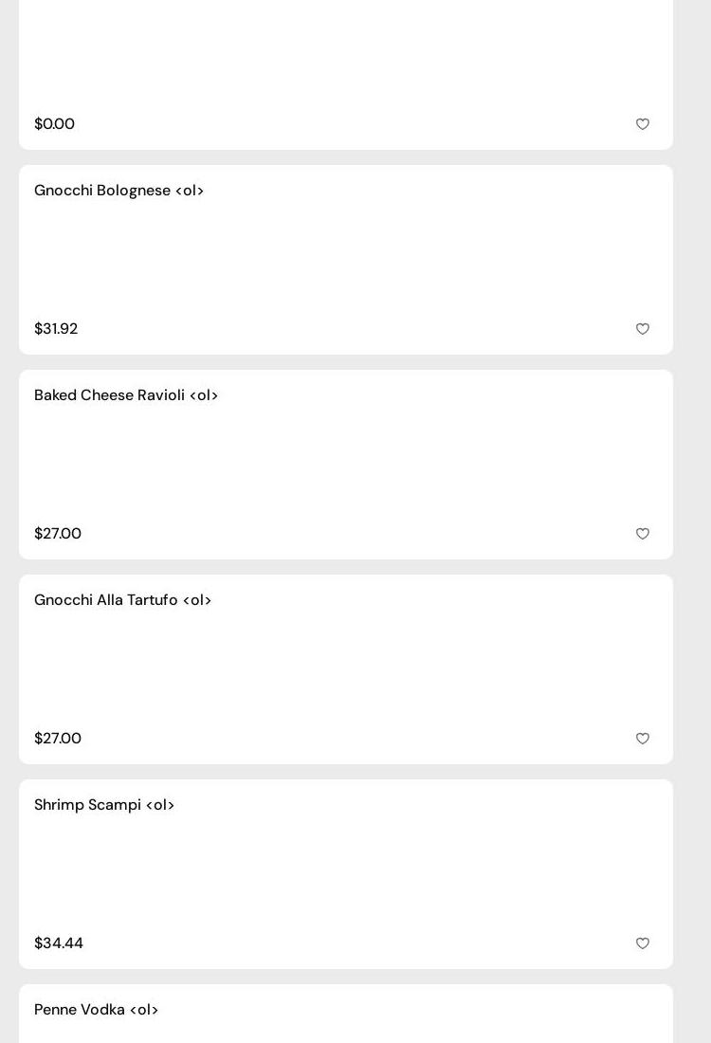Favorite the $0.00 item with the heart icon
Image resolution: width=711 pixels, height=1043 pixels.
click(x=643, y=124)
